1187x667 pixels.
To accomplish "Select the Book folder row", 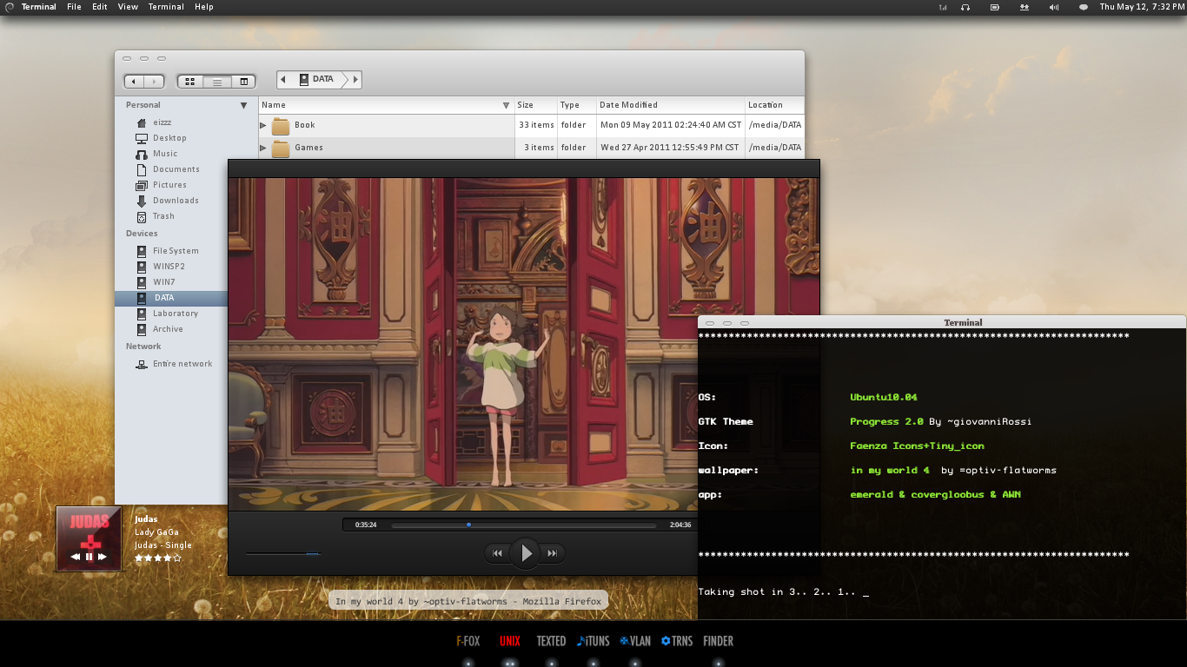I will 532,125.
